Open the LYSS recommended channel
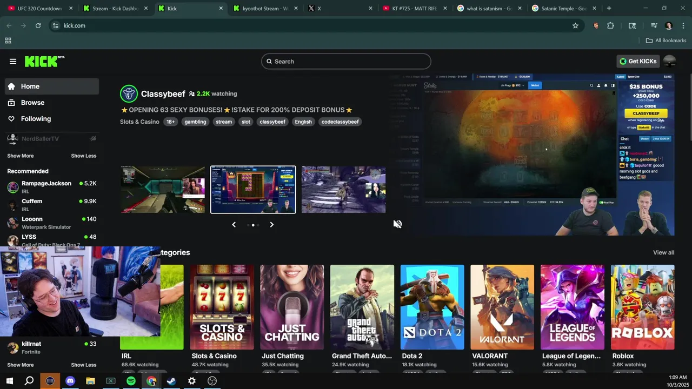The image size is (692, 389). click(52, 240)
